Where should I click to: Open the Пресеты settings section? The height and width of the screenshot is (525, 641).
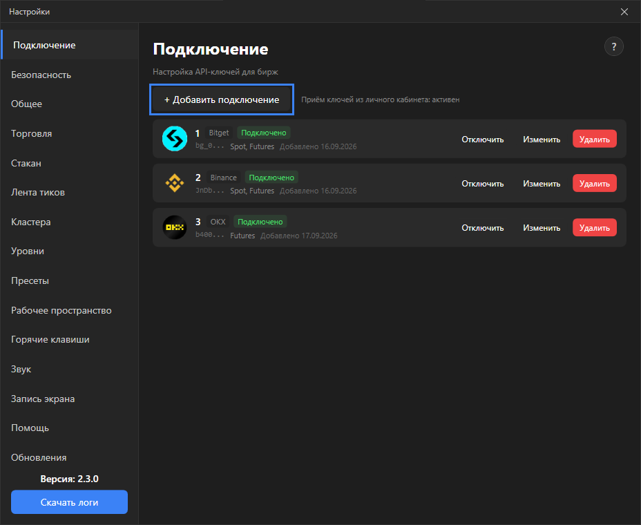(x=70, y=280)
